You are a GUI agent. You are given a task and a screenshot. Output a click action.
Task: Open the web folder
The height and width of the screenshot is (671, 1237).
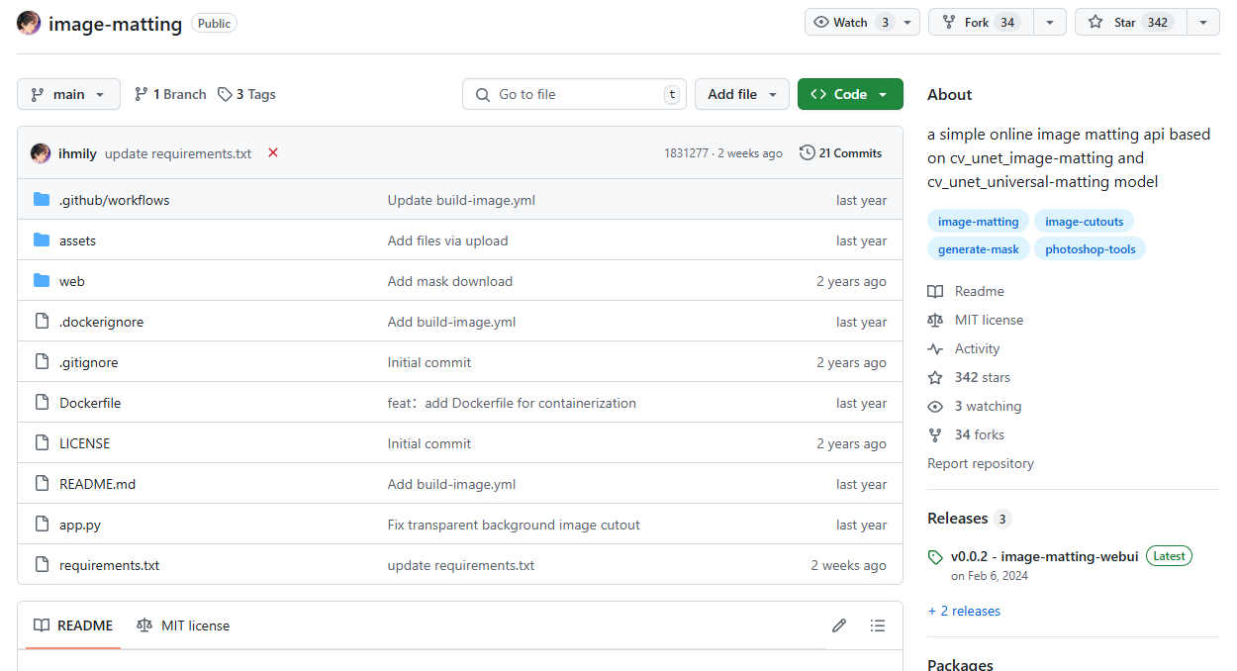(x=72, y=281)
